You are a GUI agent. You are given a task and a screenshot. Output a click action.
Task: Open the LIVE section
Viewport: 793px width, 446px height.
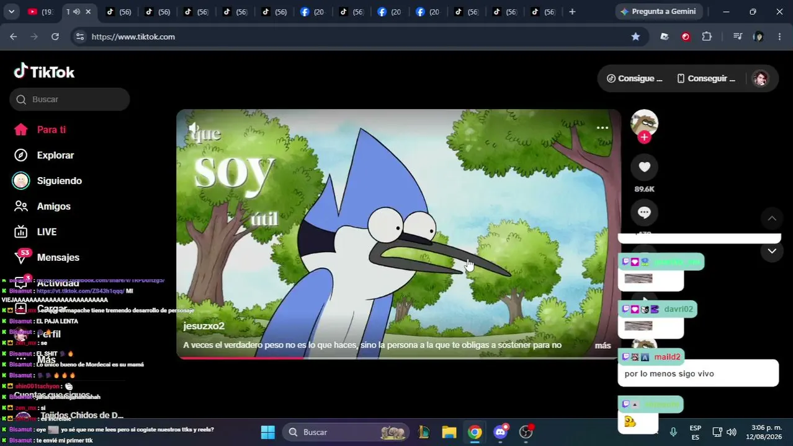click(x=35, y=232)
